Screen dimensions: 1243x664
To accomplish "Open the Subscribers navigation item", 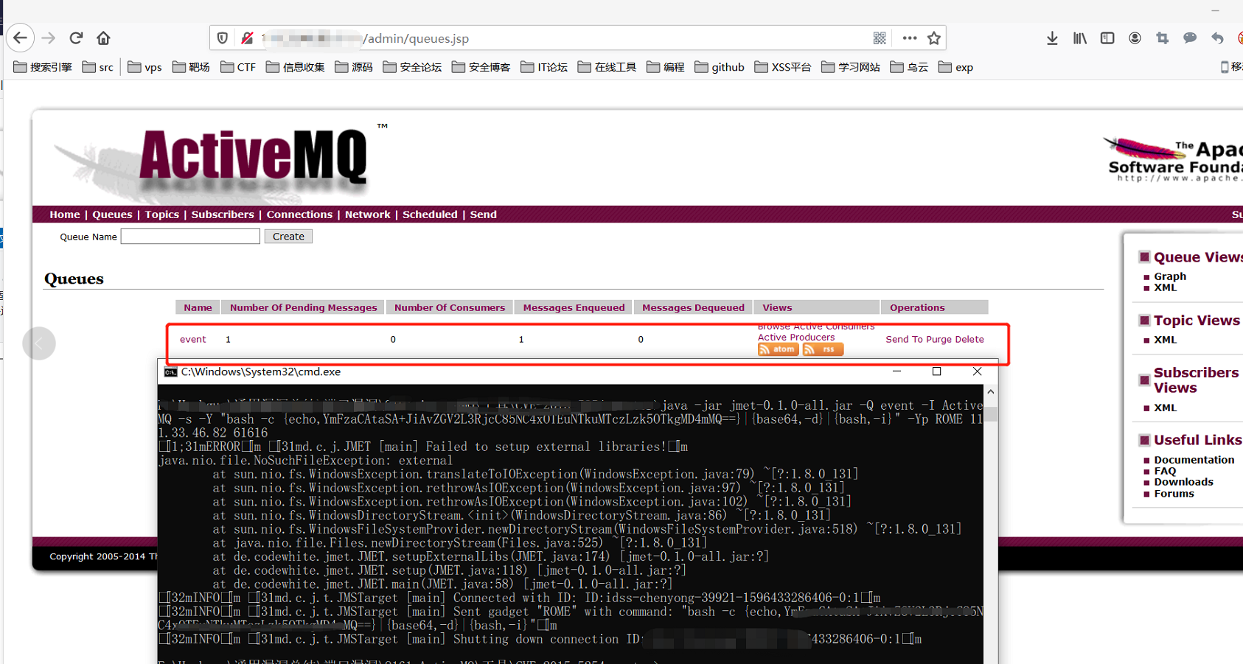I will [x=223, y=214].
